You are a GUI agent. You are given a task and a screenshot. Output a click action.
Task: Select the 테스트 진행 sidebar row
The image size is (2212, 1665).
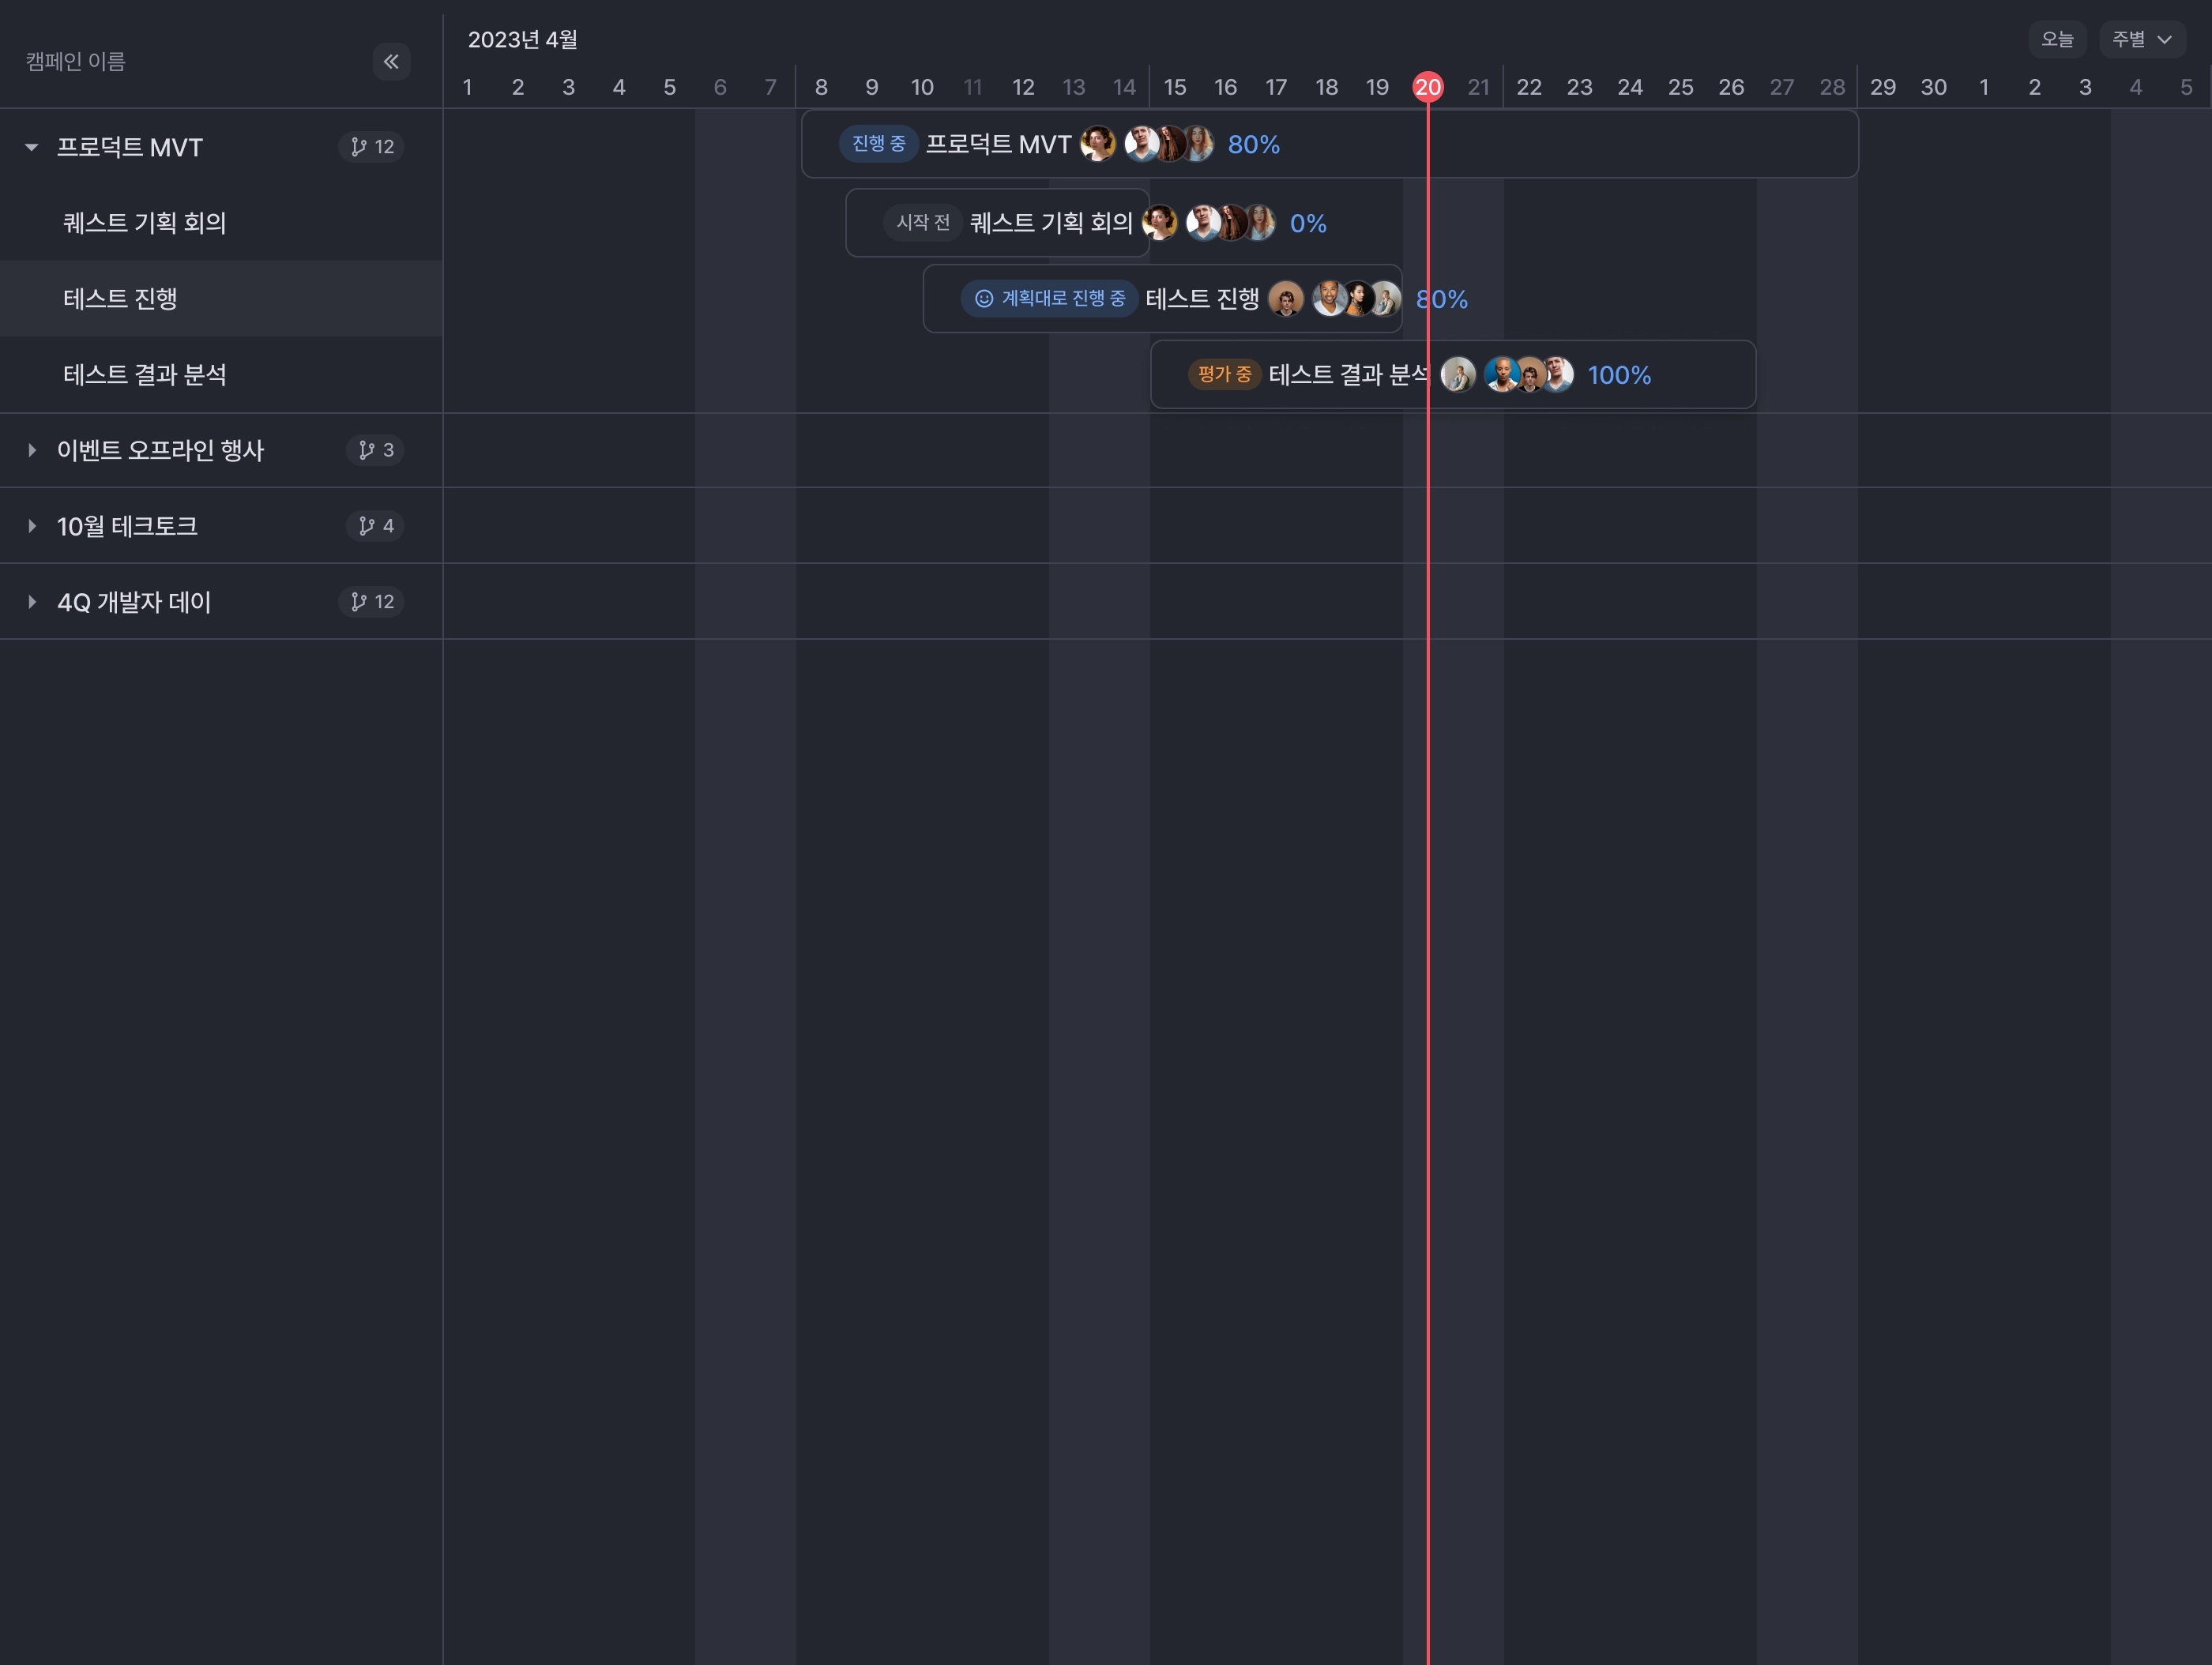221,298
